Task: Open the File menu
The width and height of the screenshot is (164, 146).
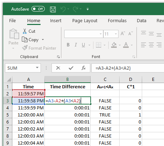Action: [x=12, y=21]
